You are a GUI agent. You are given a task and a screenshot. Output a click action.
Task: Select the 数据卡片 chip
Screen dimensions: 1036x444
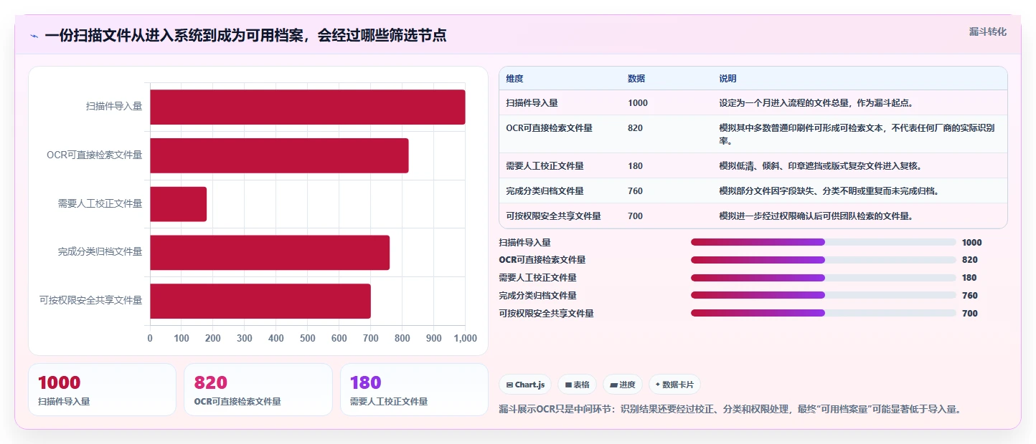[x=674, y=385]
